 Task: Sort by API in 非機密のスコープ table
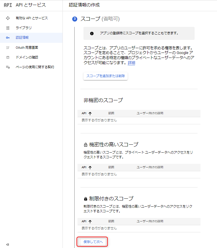[90, 113]
